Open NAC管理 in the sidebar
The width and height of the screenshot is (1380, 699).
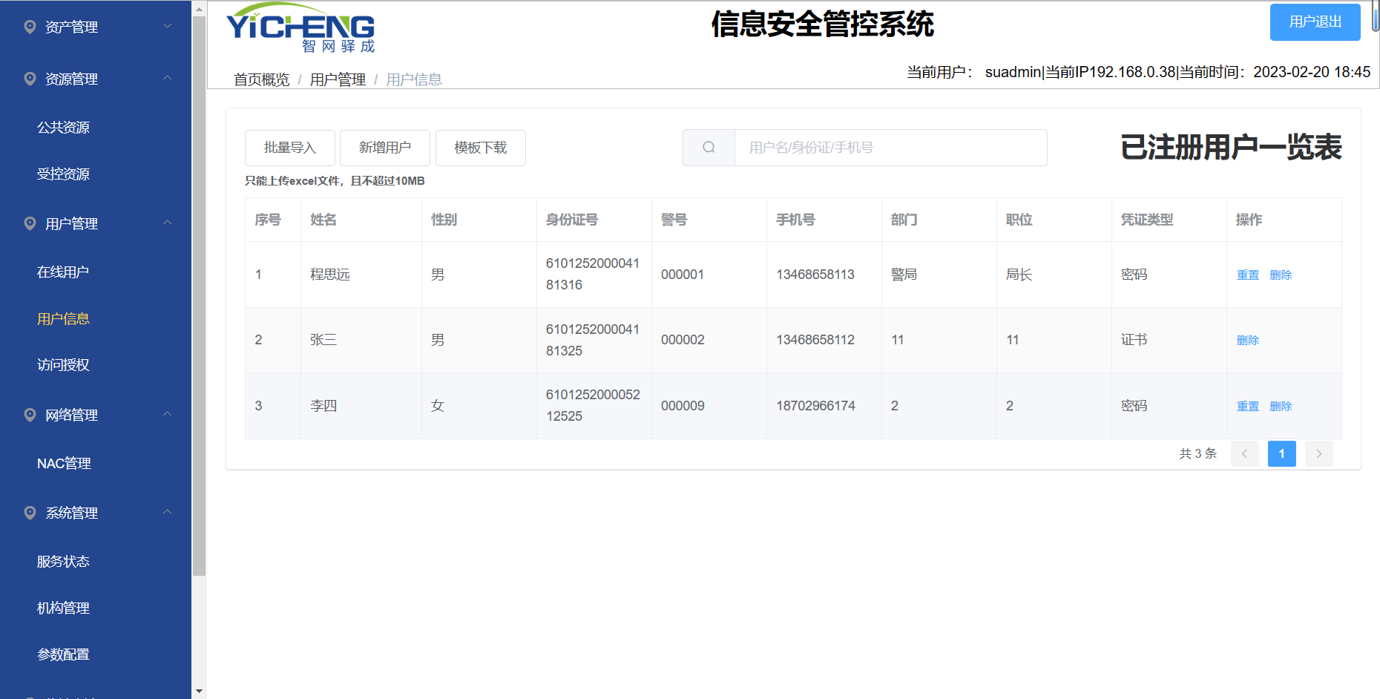64,464
